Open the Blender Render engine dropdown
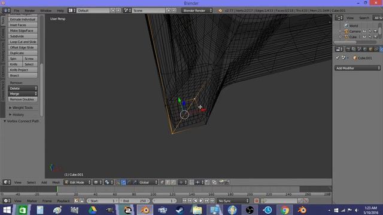Screen dimensions: 383x215 click(197, 11)
